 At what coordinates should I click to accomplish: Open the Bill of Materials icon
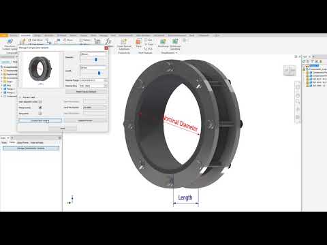pyautogui.click(x=97, y=42)
